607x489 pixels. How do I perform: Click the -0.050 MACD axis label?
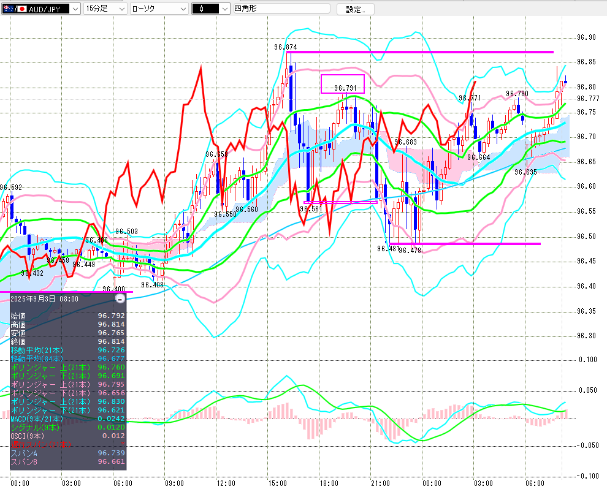coord(587,445)
